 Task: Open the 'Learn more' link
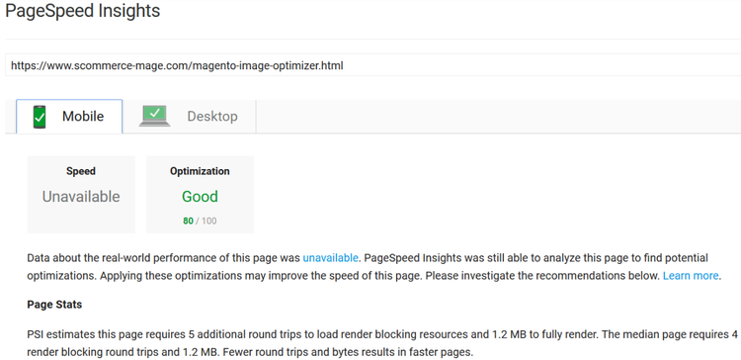[691, 276]
